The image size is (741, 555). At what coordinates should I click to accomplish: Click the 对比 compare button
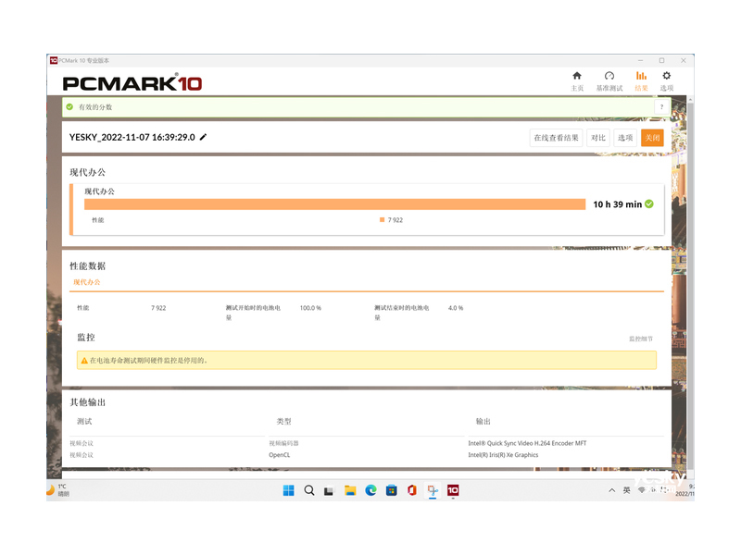point(598,138)
